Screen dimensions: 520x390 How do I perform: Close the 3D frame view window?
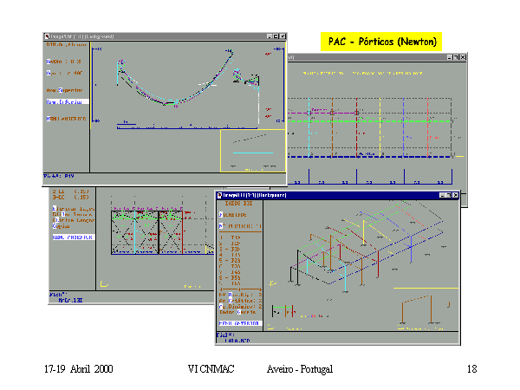(x=452, y=196)
